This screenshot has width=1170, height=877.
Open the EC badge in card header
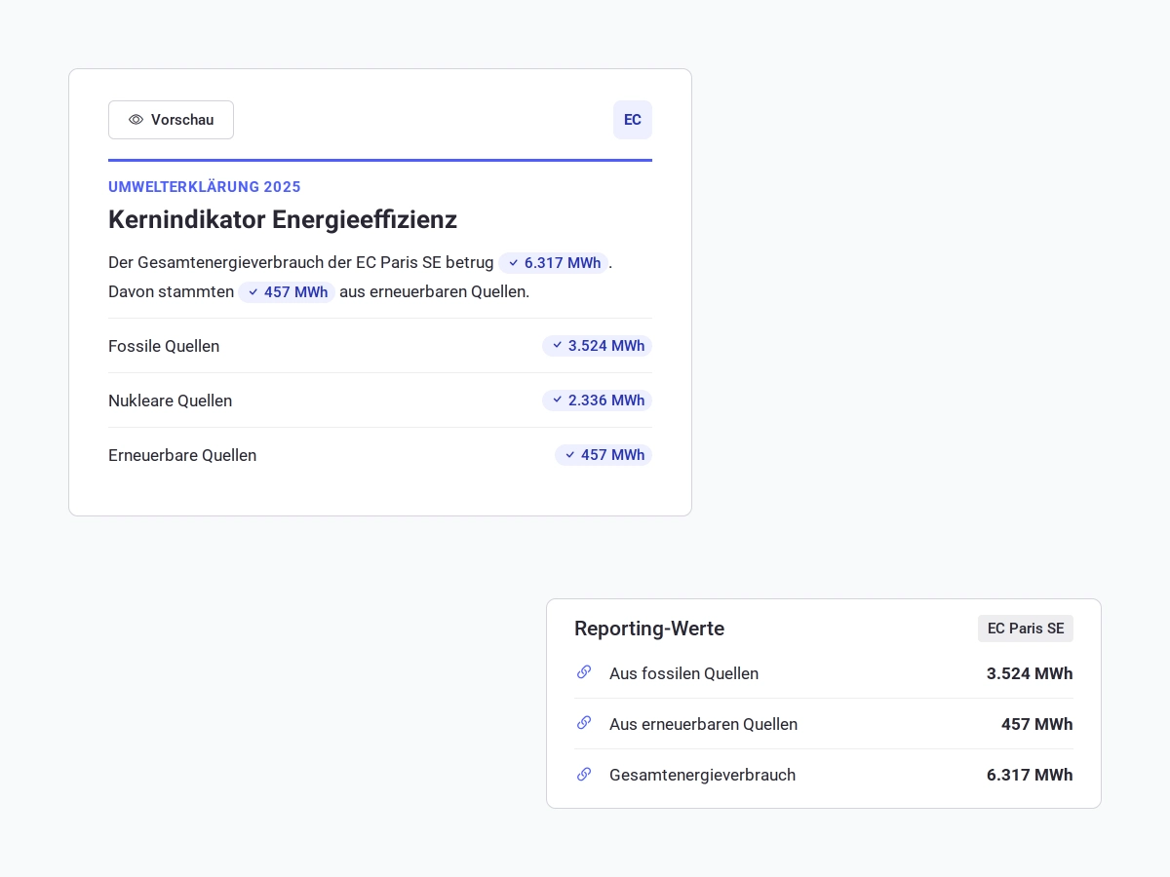633,120
